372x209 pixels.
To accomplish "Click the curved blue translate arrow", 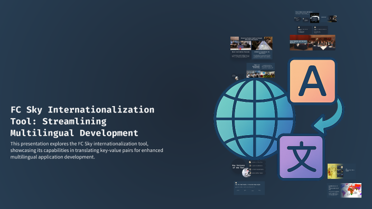I will 329,116.
